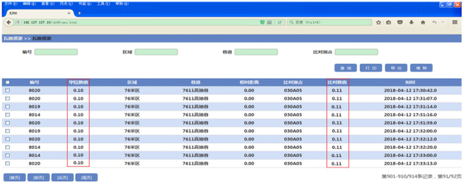Click the 相对距离 column header
The height and width of the screenshot is (189, 464).
click(x=249, y=82)
